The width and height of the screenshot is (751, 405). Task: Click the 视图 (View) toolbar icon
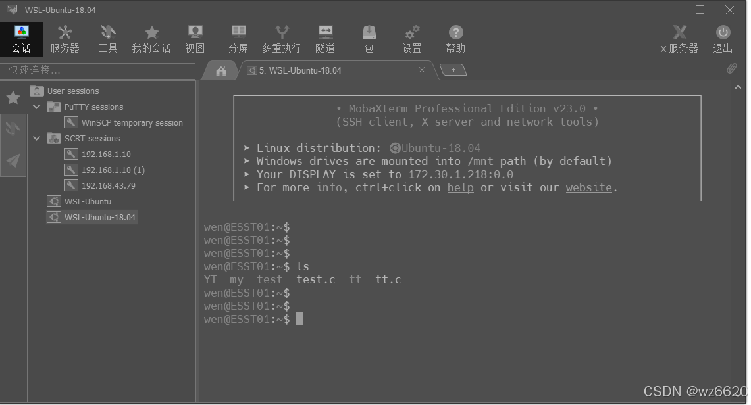195,39
